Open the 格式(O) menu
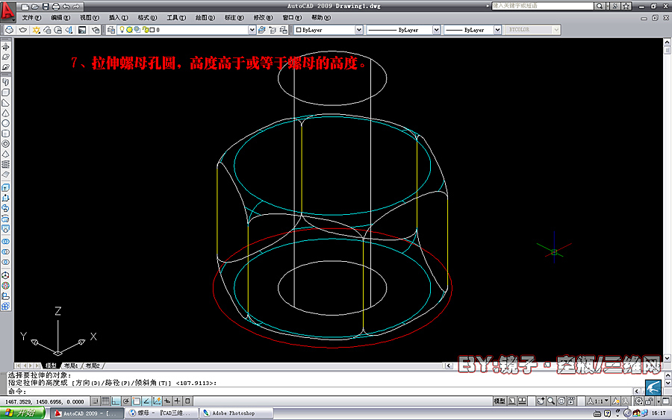 (x=147, y=18)
